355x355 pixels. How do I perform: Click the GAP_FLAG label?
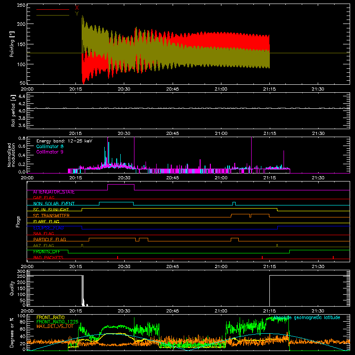pyautogui.click(x=43, y=197)
